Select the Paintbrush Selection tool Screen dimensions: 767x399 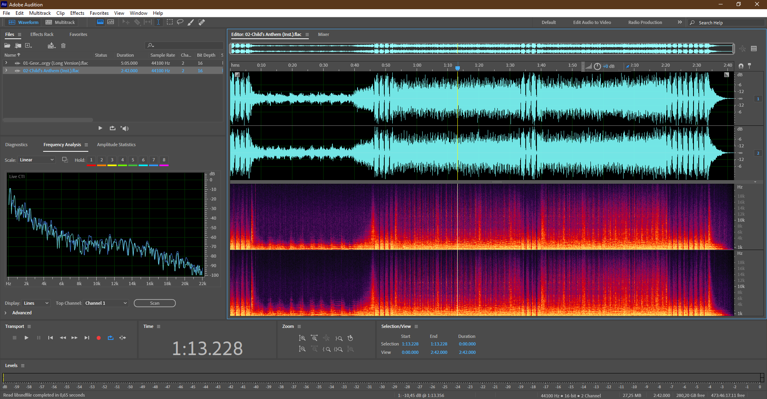[191, 22]
